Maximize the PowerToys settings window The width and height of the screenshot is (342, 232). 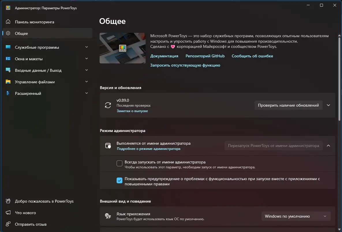(x=321, y=5)
